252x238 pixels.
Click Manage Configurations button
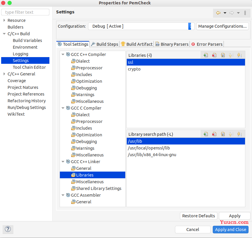pyautogui.click(x=222, y=26)
